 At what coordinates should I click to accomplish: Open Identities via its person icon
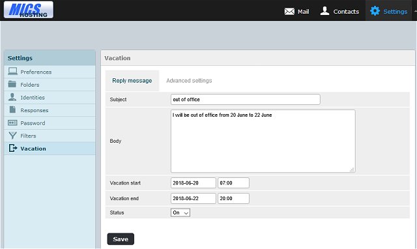12,97
